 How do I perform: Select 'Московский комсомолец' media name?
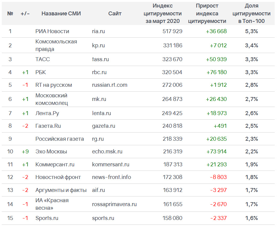click(x=51, y=99)
